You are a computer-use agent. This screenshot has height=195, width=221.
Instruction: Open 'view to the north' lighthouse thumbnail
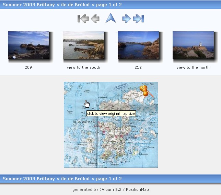tap(193, 45)
